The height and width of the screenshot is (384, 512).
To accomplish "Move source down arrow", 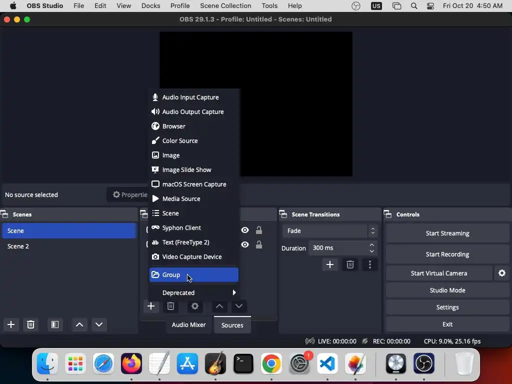I will click(239, 306).
